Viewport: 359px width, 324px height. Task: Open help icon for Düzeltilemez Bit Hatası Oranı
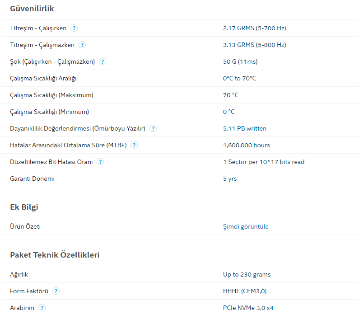point(100,162)
